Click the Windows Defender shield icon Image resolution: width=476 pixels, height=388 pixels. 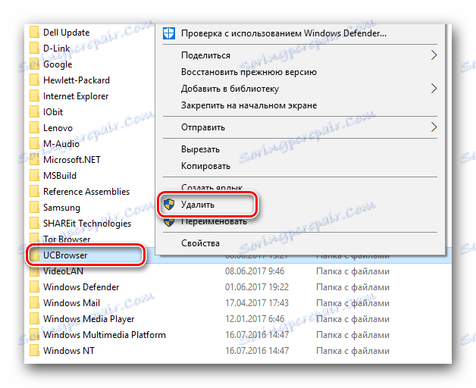pyautogui.click(x=169, y=33)
